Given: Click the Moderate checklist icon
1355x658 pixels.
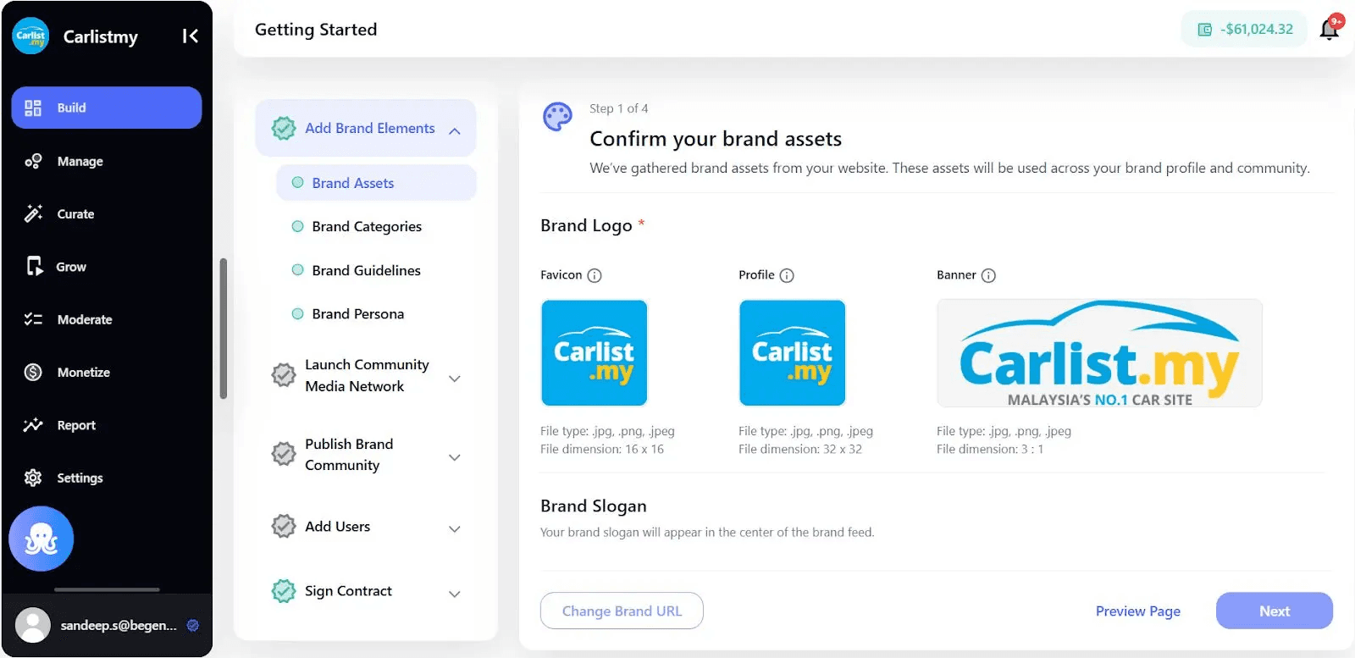Looking at the screenshot, I should click(x=33, y=319).
